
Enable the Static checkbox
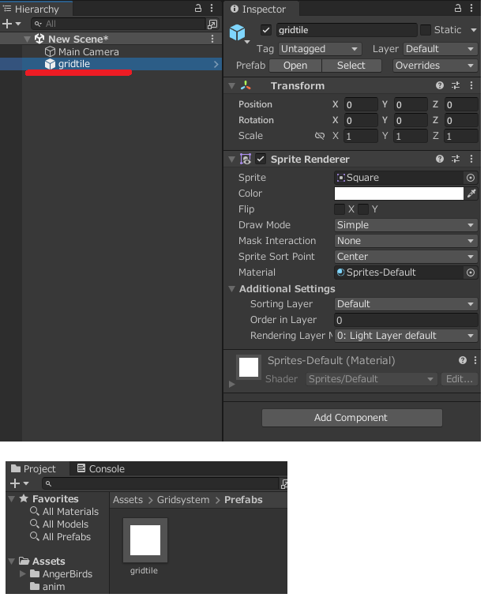425,30
